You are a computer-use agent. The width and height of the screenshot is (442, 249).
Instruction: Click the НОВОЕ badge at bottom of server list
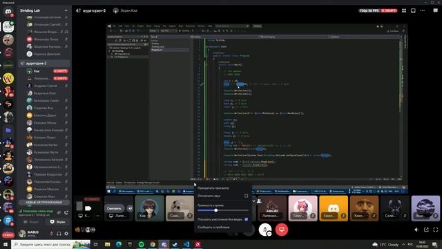[x=8, y=235]
